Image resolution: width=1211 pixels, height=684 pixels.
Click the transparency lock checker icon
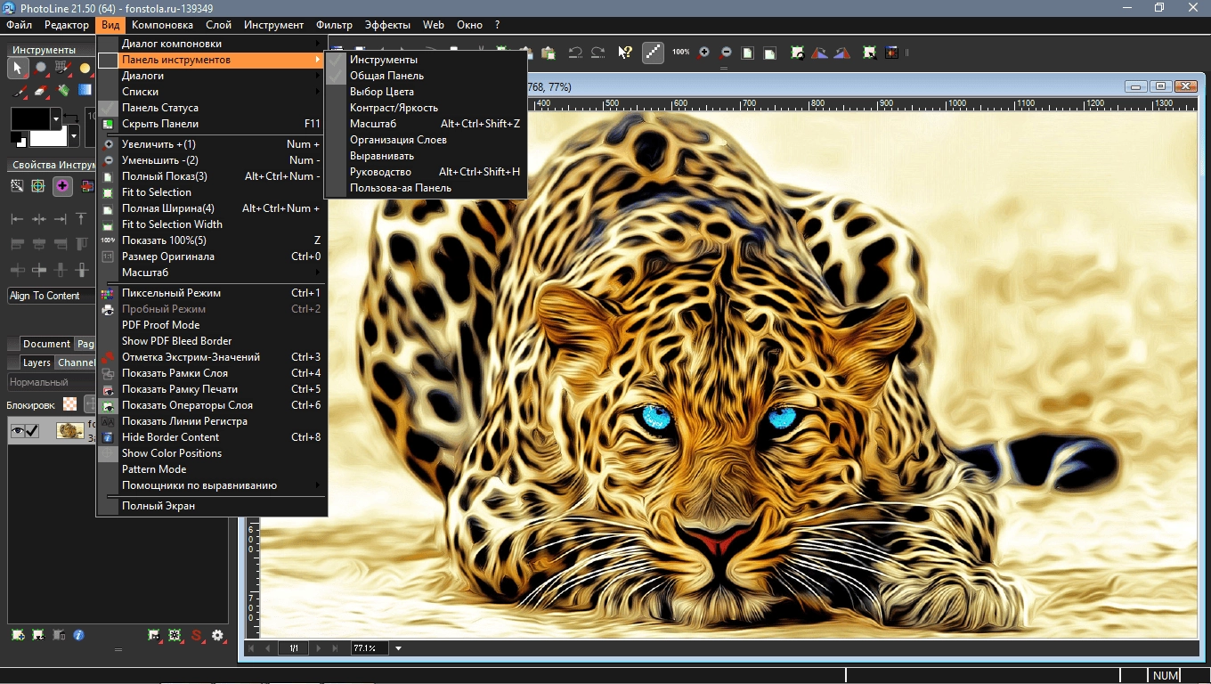[69, 404]
